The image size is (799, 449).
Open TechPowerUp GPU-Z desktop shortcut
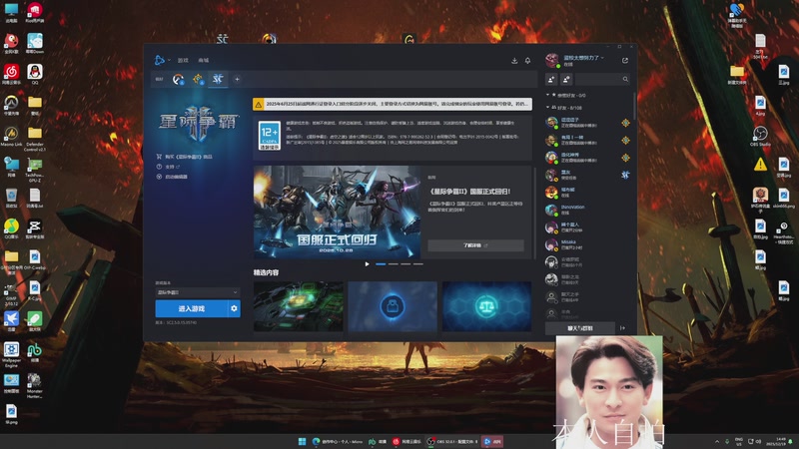[x=35, y=170]
